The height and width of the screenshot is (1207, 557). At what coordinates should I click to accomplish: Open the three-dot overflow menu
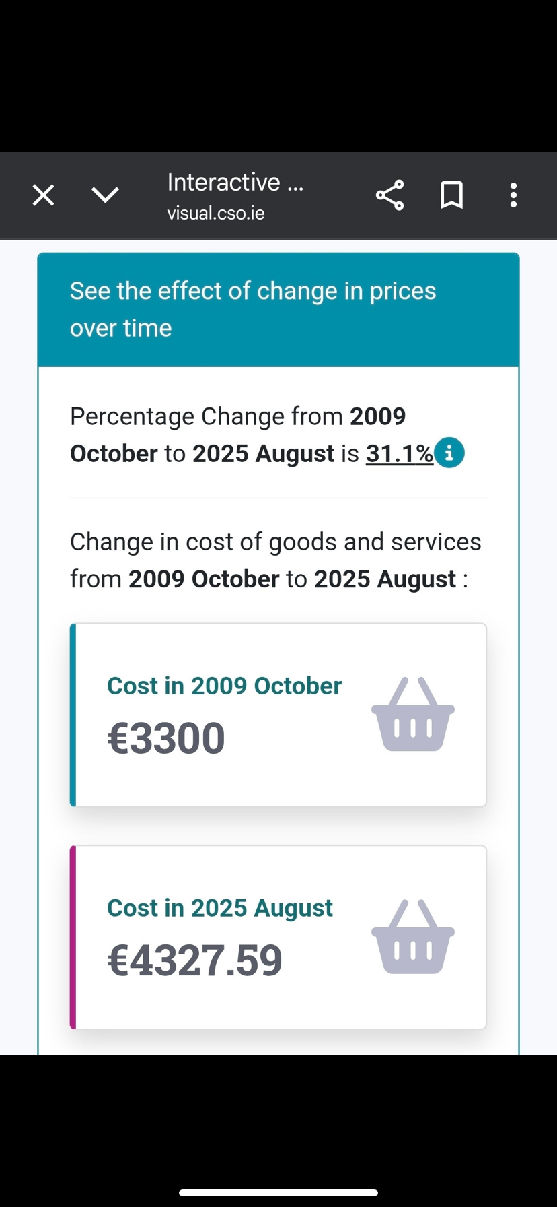point(513,195)
